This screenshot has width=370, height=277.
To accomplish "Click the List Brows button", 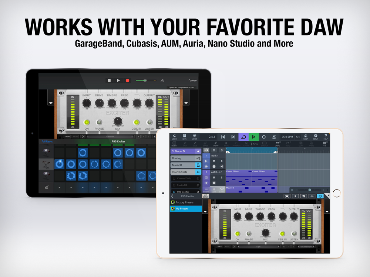I will pos(205,196).
